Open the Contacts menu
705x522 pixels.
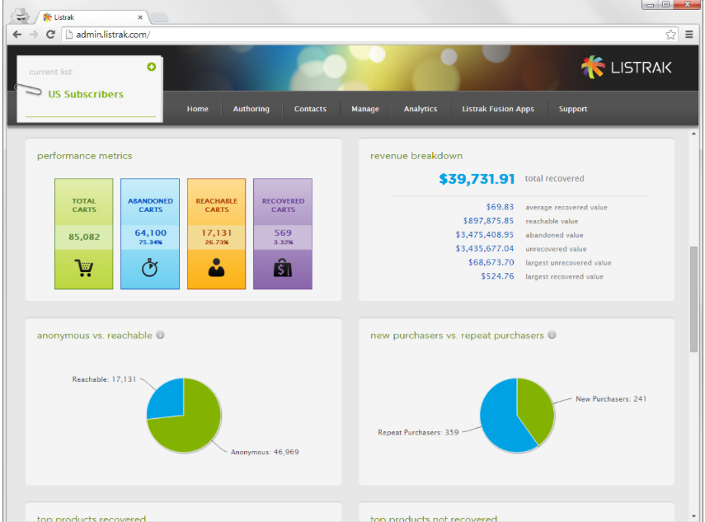(x=310, y=109)
